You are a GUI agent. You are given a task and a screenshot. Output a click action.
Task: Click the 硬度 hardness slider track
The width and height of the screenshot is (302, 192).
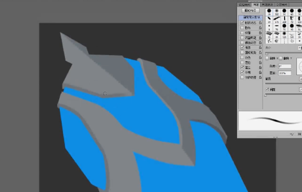284,84
